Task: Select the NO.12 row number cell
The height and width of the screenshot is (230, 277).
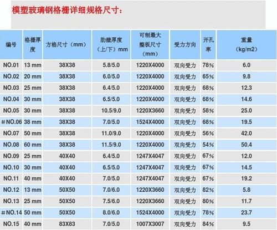Action: 11,190
